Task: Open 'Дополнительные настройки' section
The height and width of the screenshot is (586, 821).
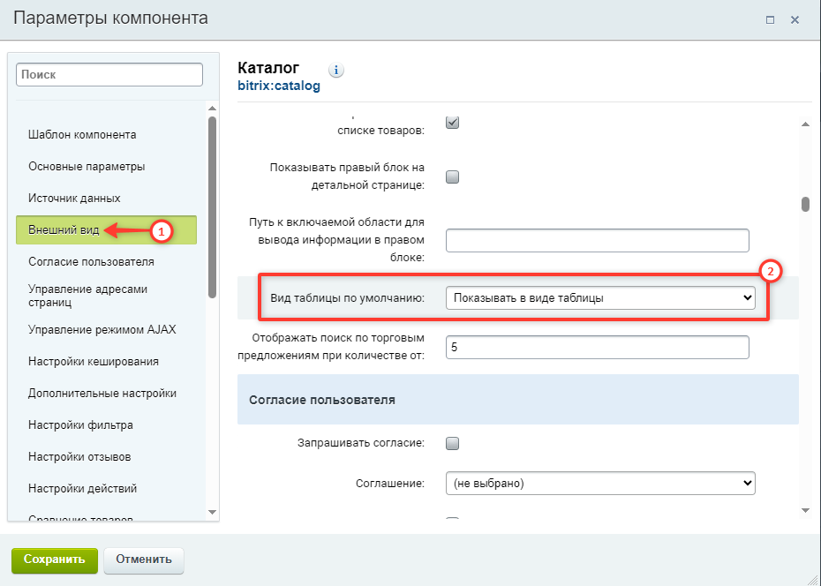Action: tap(102, 394)
